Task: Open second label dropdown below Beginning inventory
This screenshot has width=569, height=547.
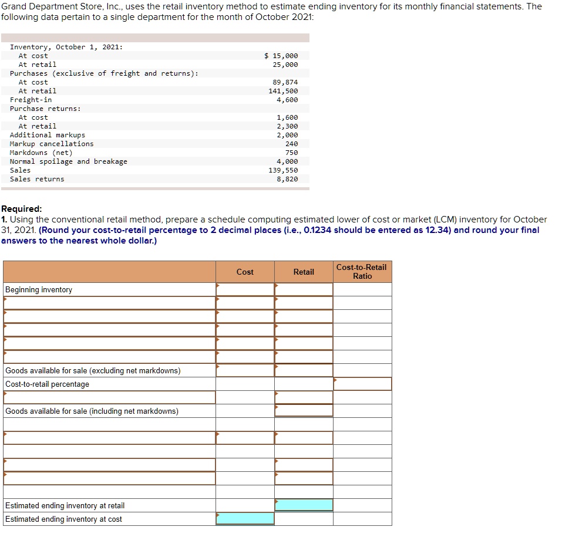Action: click(x=110, y=316)
